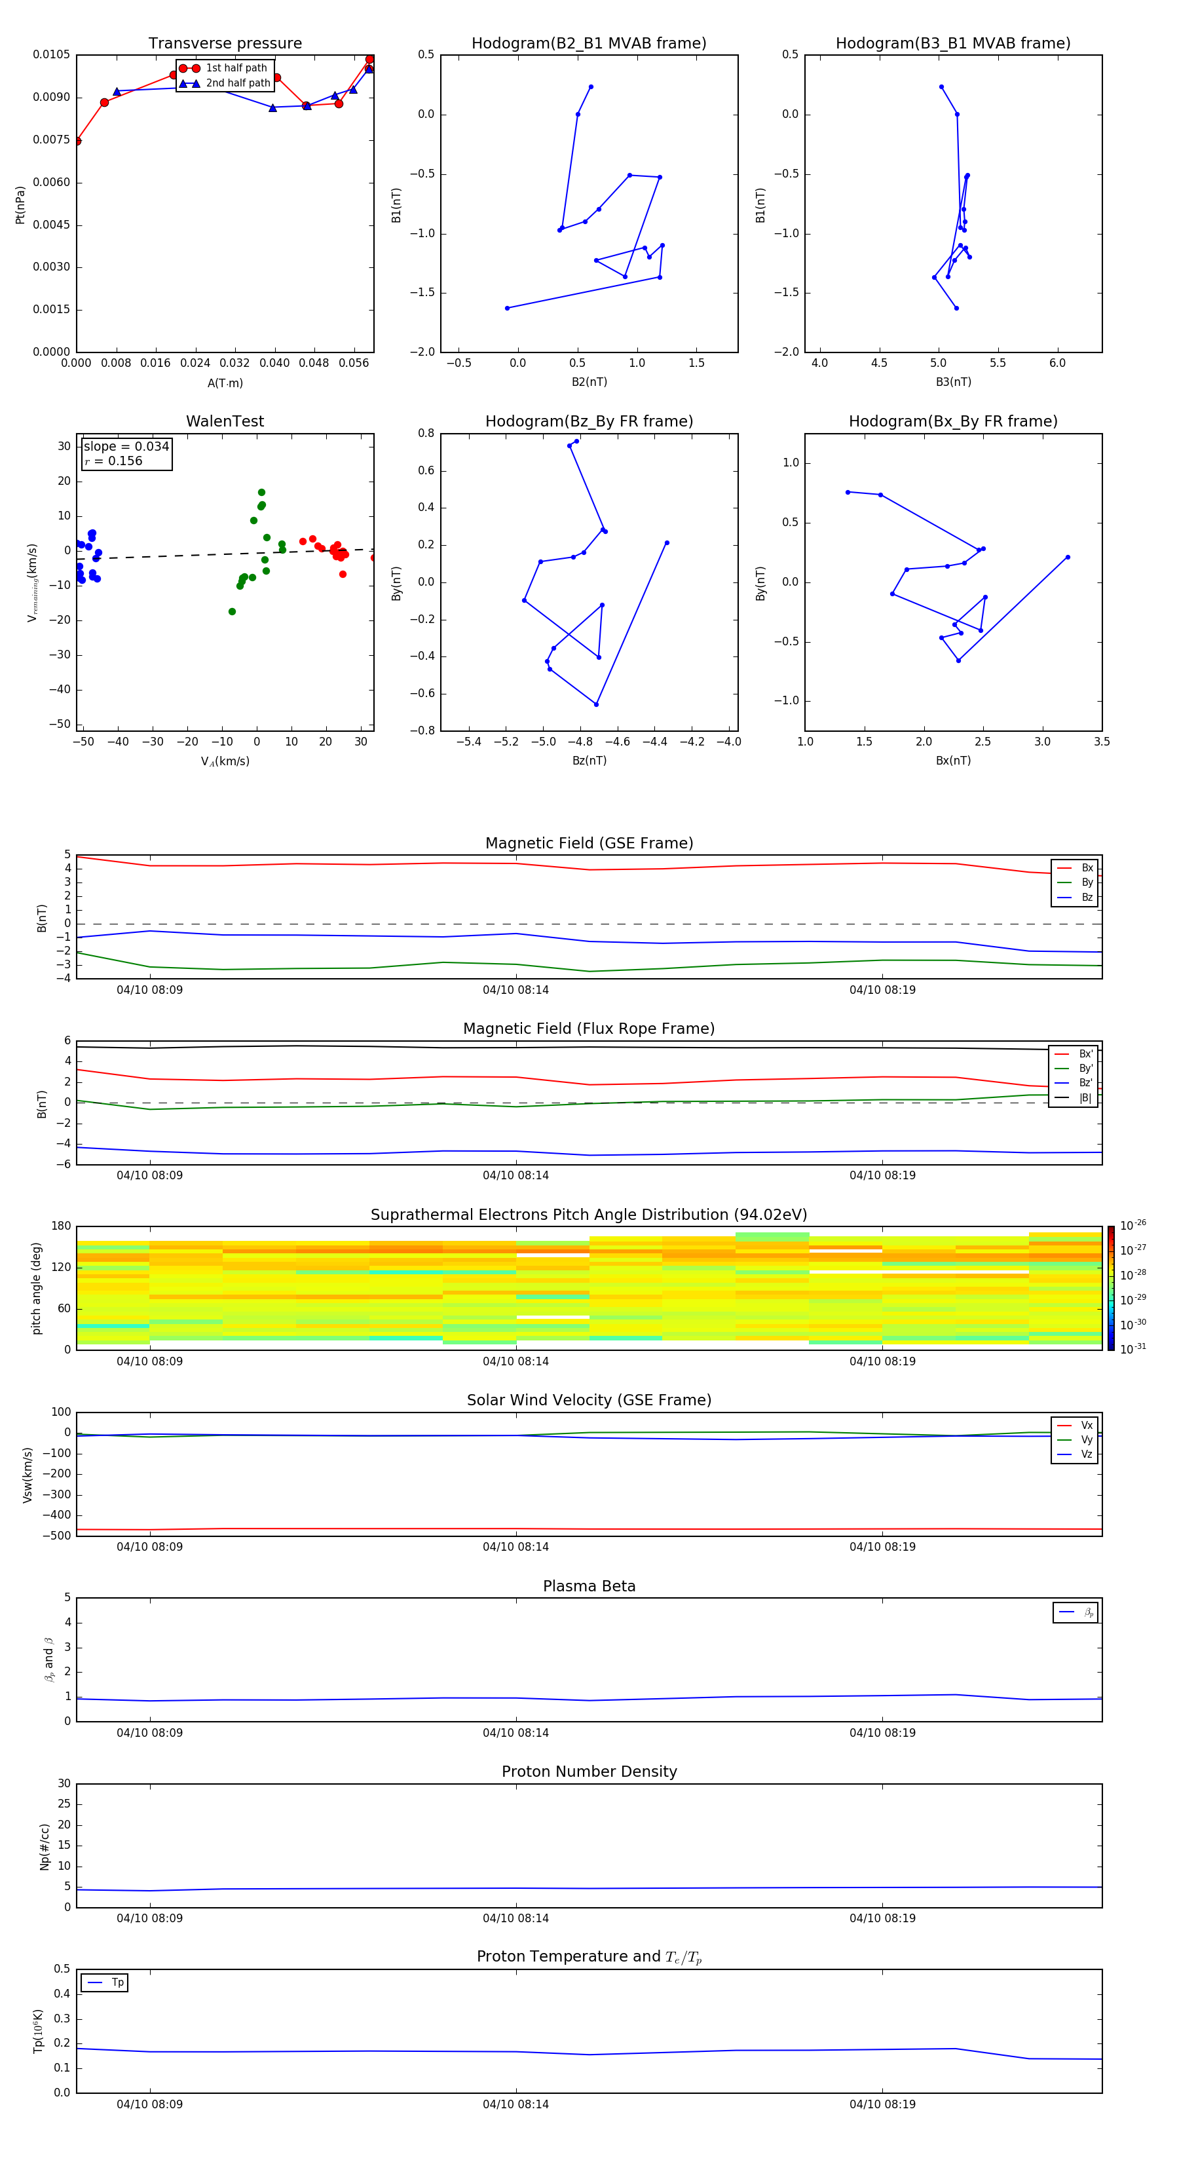Click "04/10 08:09" under the Proton Temperature plot

pyautogui.click(x=149, y=2104)
